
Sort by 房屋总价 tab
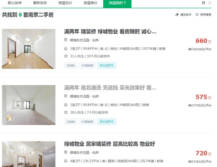coord(65,3)
